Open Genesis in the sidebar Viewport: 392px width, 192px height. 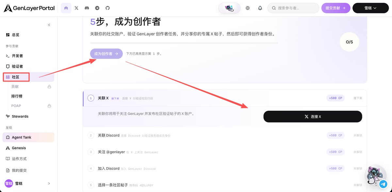click(x=28, y=148)
